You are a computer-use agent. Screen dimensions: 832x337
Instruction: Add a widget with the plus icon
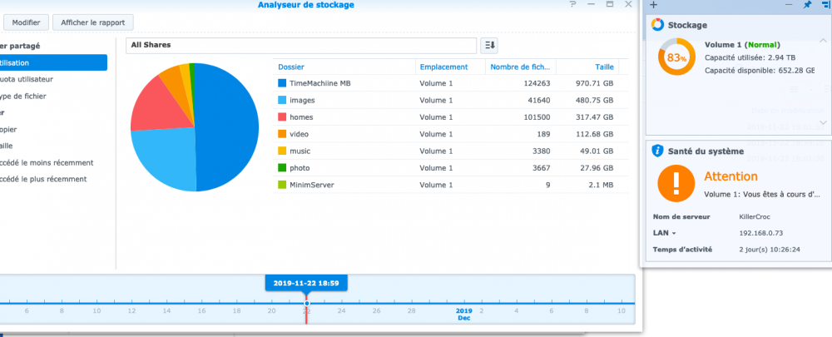653,5
